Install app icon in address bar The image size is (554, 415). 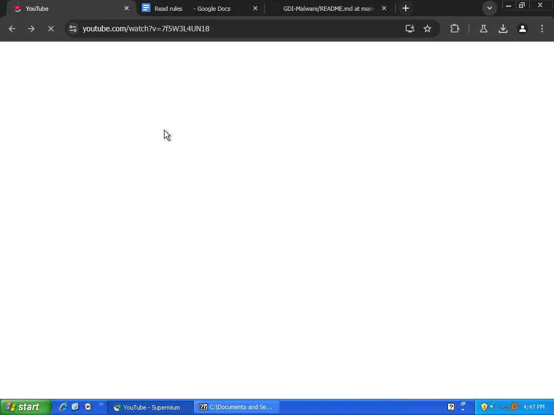[x=410, y=29]
